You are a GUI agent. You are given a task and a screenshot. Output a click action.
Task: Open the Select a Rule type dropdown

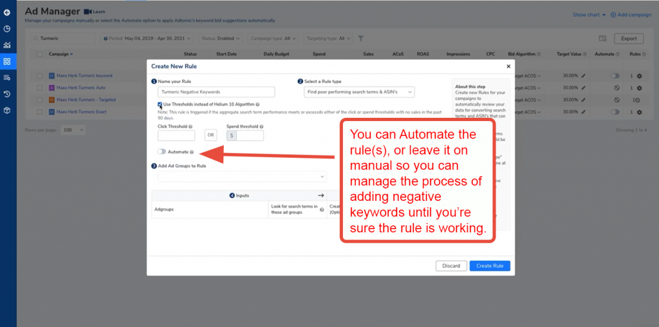pos(359,92)
